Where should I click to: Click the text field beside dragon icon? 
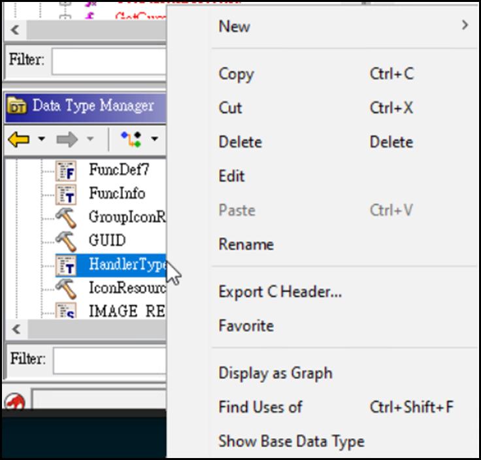tap(99, 399)
